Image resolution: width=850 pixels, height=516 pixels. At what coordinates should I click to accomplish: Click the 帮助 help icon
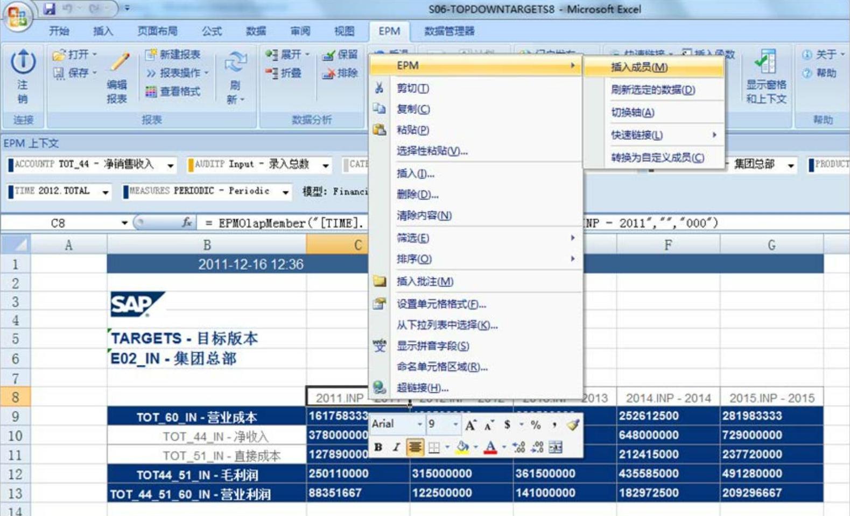pyautogui.click(x=806, y=73)
